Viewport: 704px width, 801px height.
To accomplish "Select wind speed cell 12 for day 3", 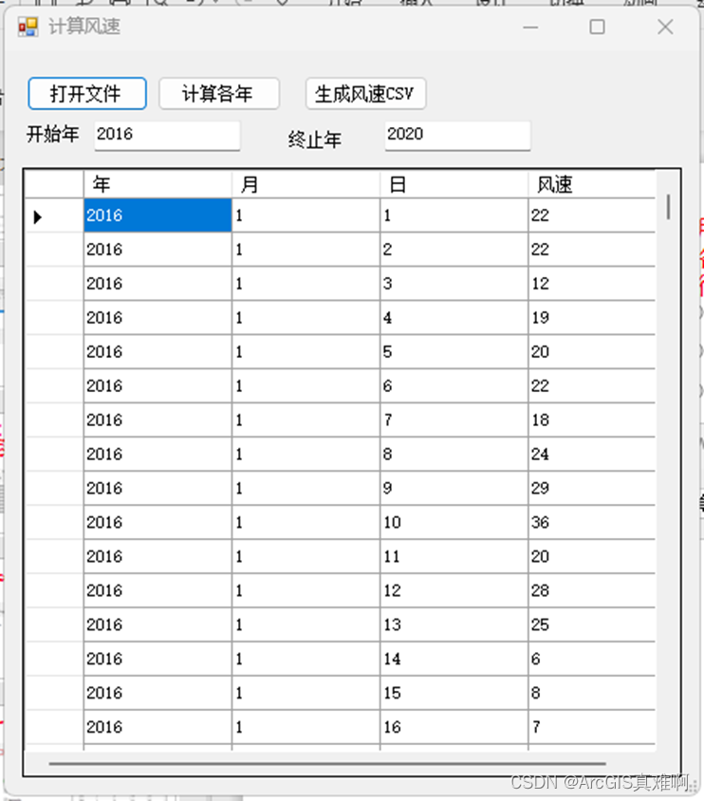I will tap(592, 284).
